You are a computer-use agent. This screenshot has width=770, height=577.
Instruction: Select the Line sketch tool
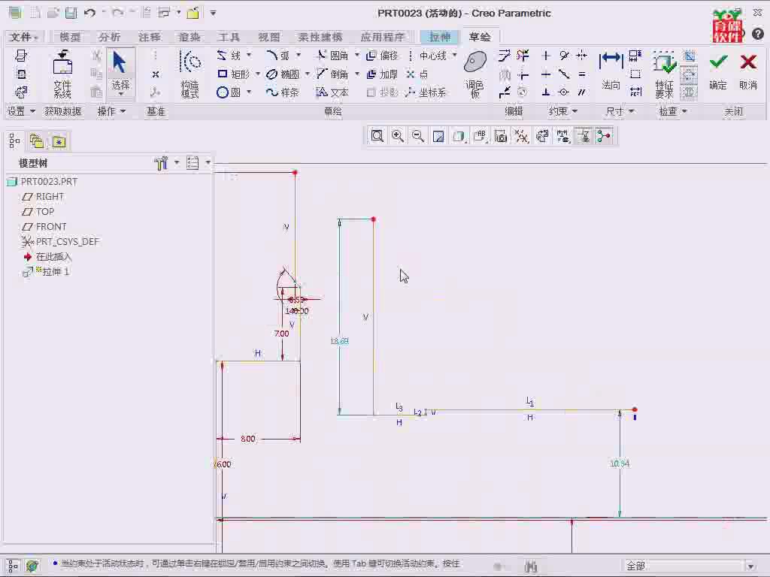229,56
